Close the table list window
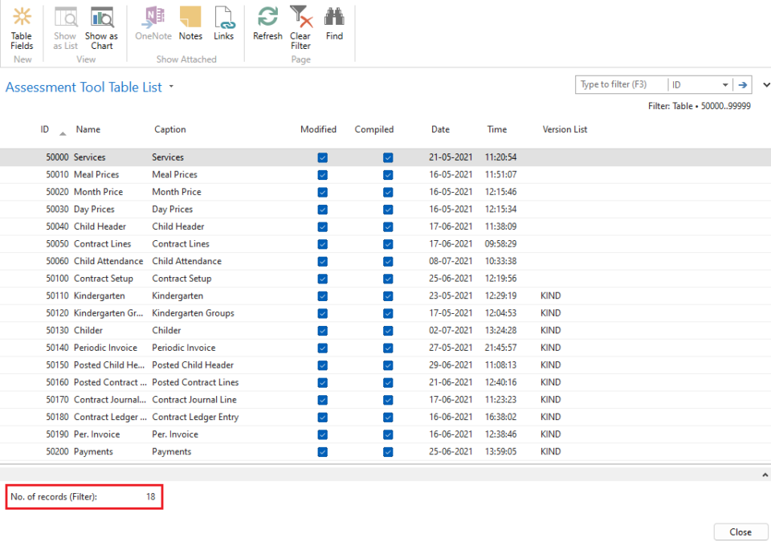Screen dimensions: 771x542 click(x=740, y=532)
